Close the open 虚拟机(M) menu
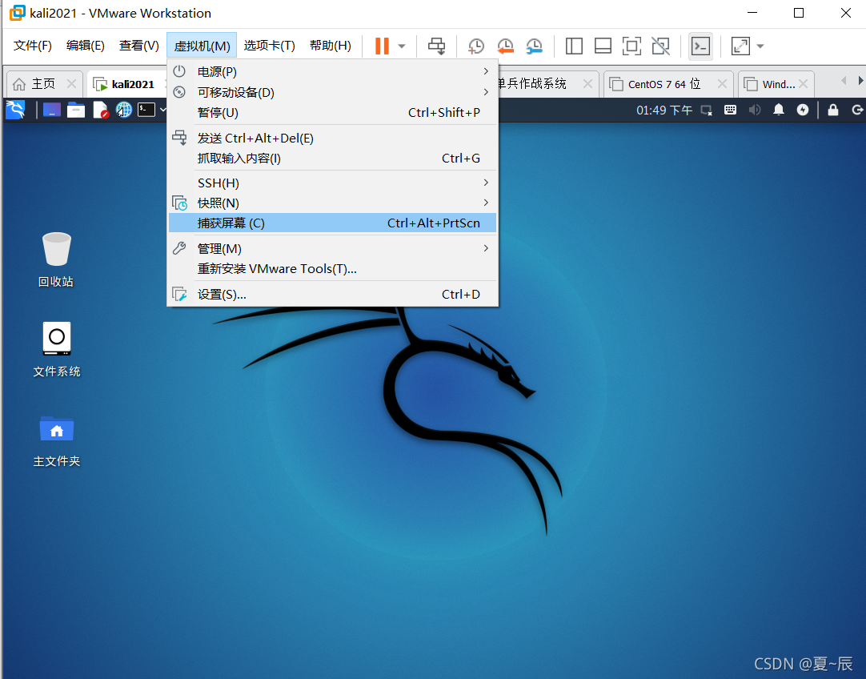The image size is (866, 679). pyautogui.click(x=202, y=46)
